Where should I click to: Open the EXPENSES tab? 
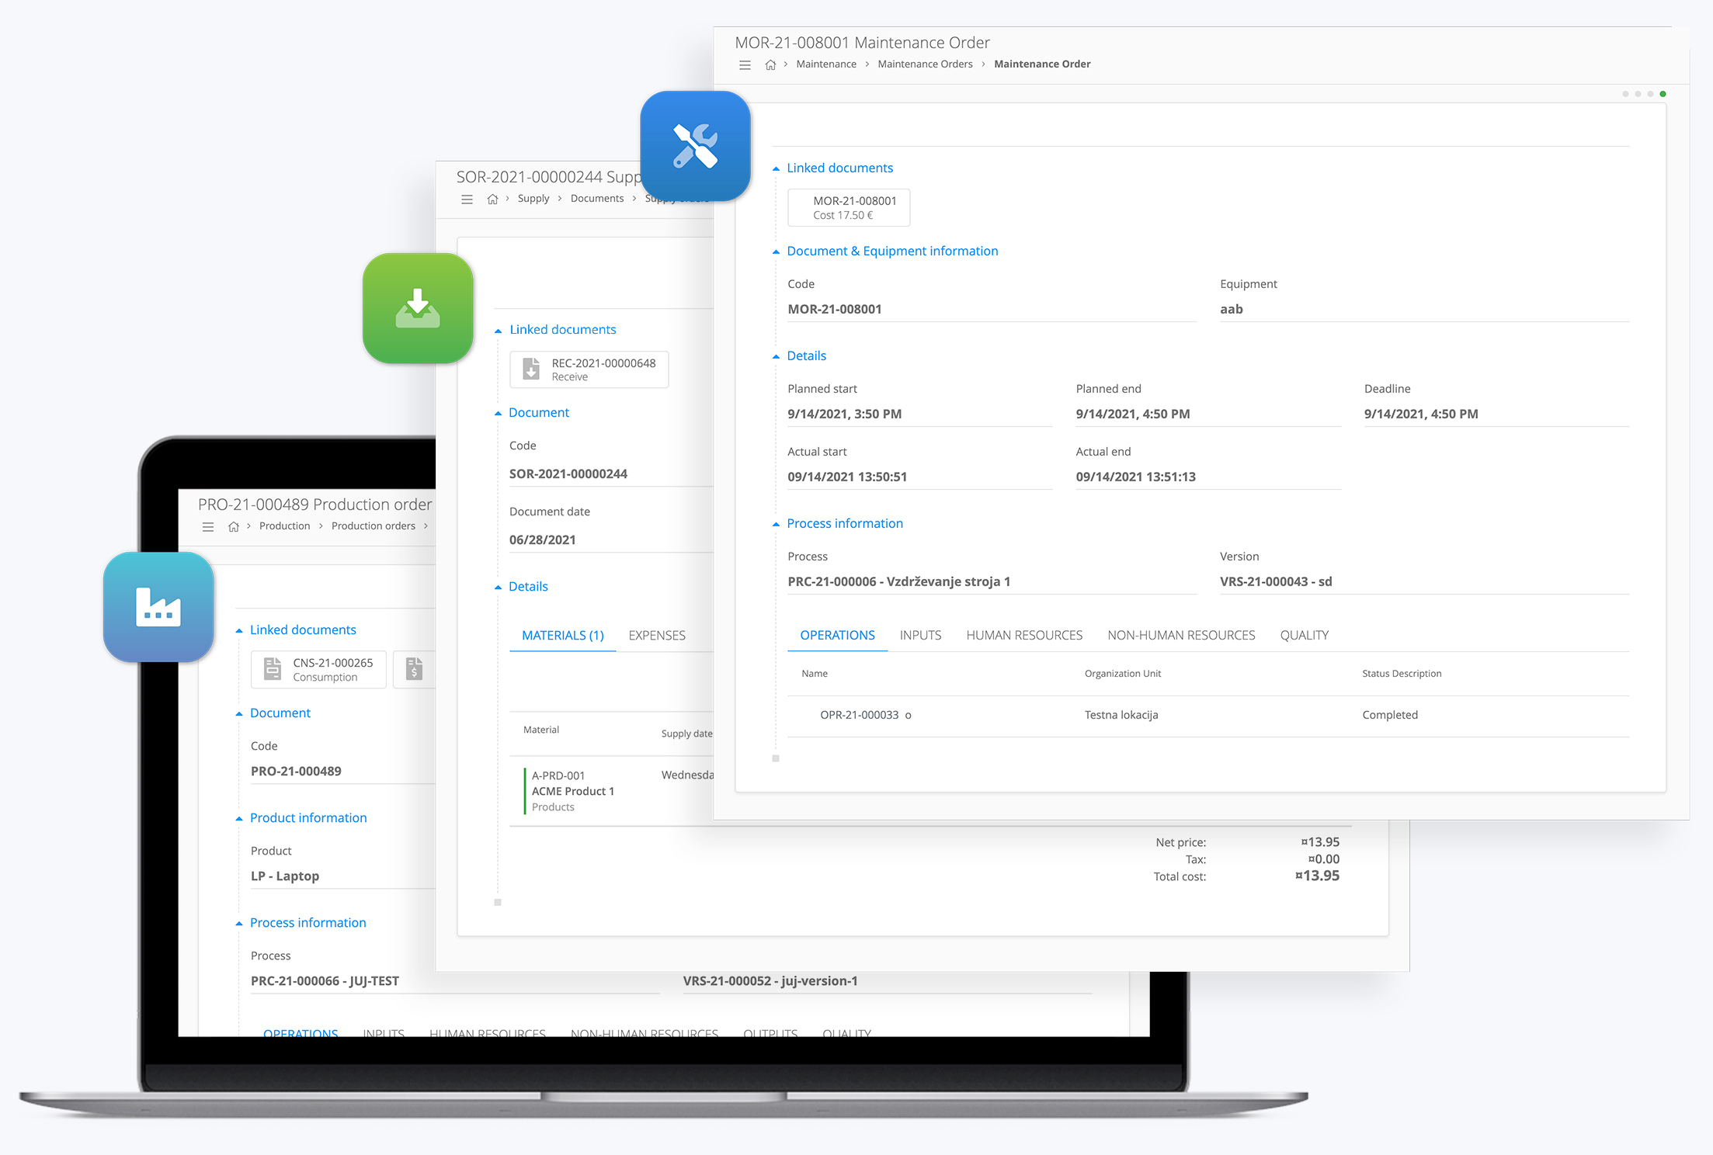coord(656,635)
